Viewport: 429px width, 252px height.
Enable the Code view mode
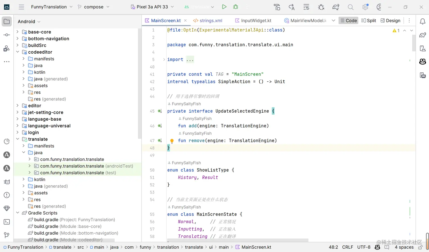[348, 20]
